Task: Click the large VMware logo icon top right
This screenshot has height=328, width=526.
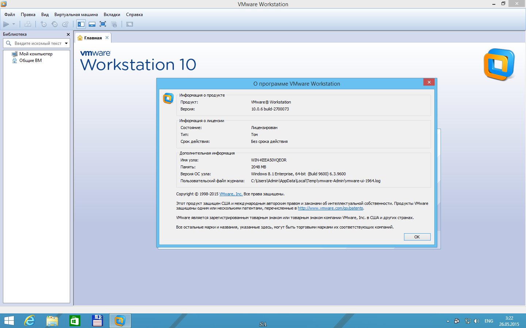Action: [499, 65]
